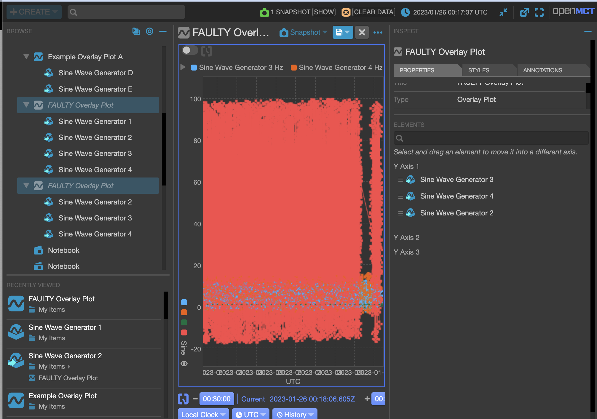Viewport: 597px width, 419px height.
Task: Click the red series color swatch on Y axis
Action: coord(184,332)
